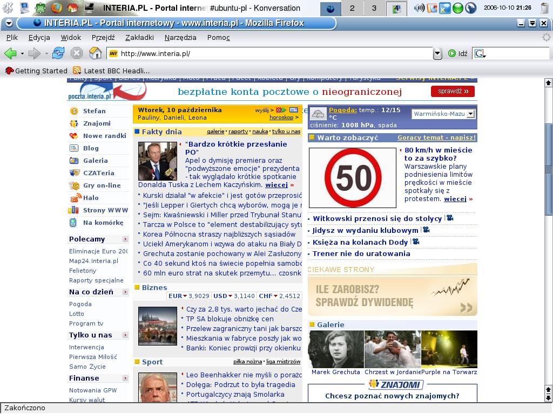Reload the current page
The image size is (553, 414).
[58, 53]
